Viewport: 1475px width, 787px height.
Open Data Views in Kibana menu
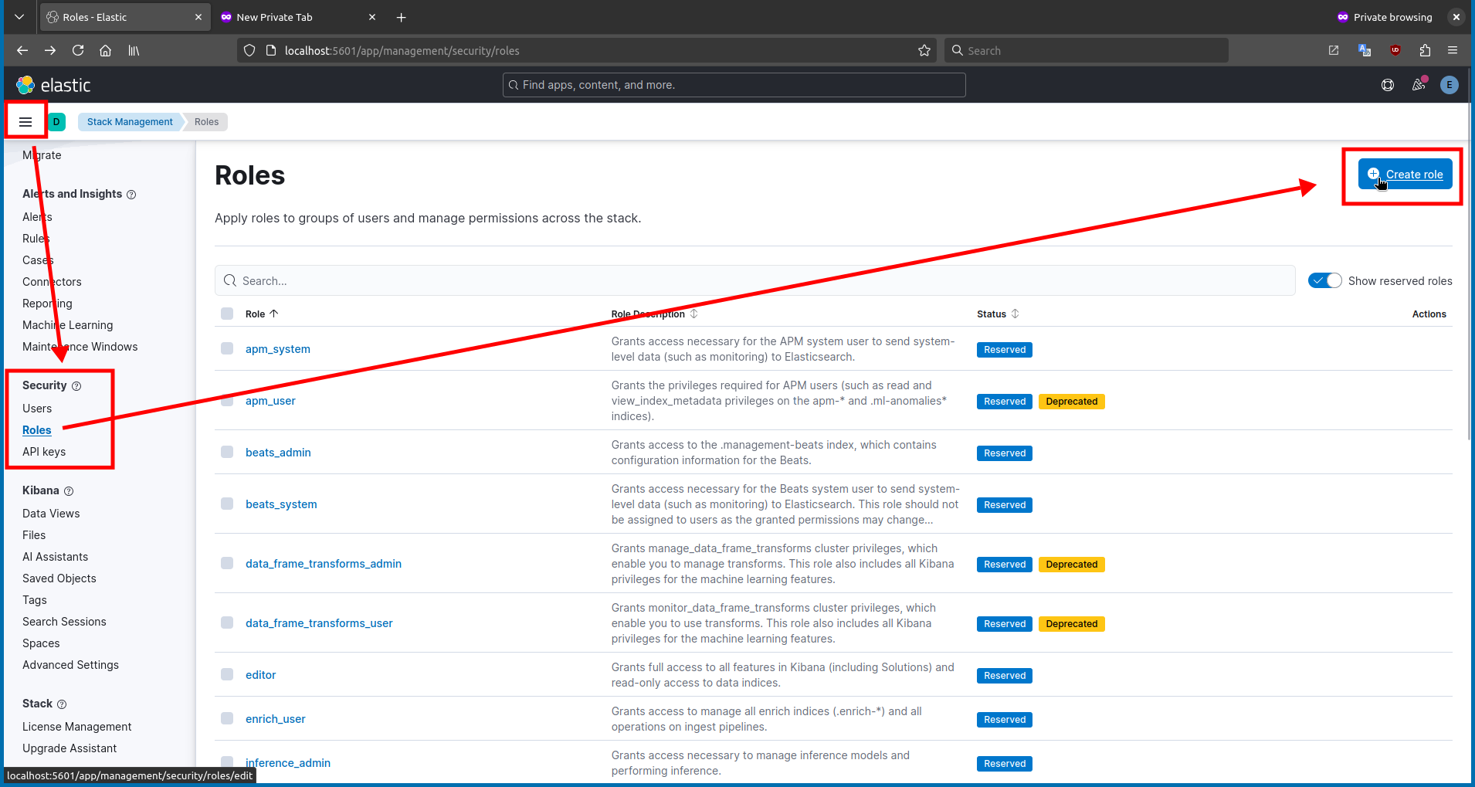(x=51, y=514)
